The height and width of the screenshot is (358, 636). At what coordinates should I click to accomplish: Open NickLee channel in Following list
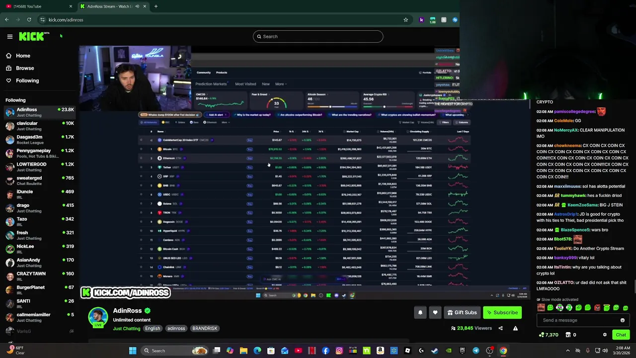[x=40, y=249]
